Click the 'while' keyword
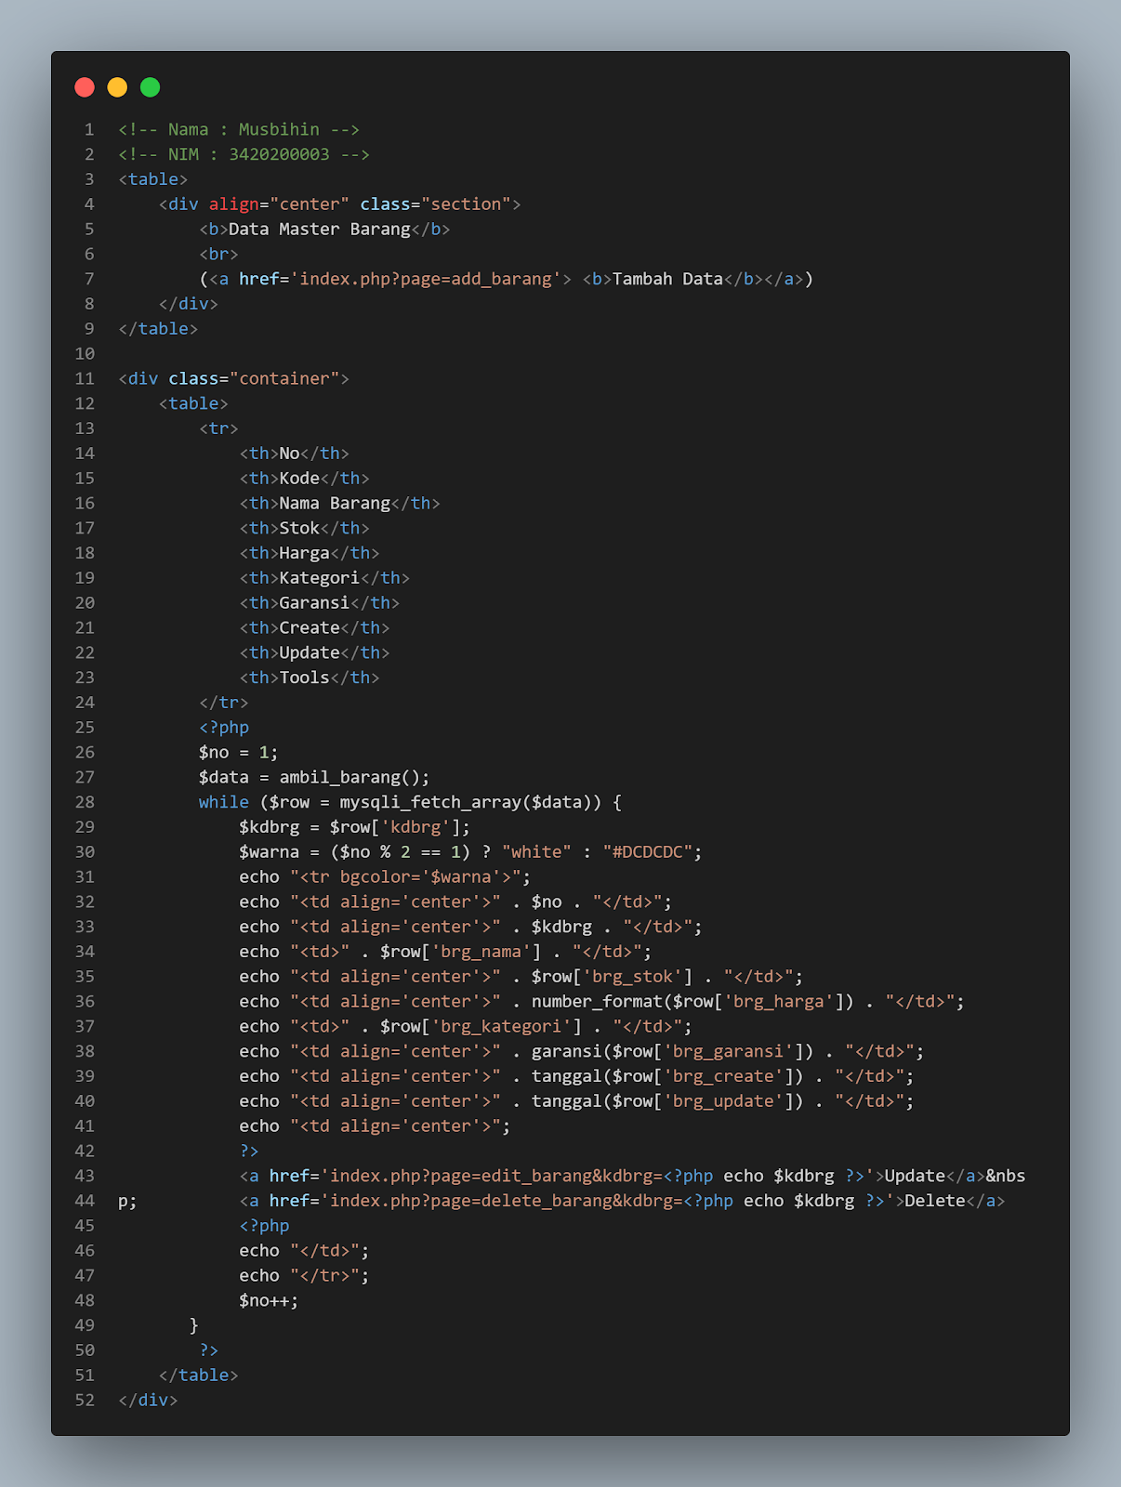Viewport: 1121px width, 1487px height. point(224,802)
